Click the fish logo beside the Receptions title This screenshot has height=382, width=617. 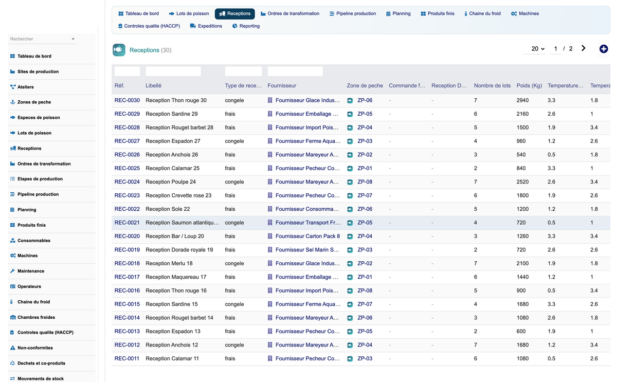click(x=119, y=50)
